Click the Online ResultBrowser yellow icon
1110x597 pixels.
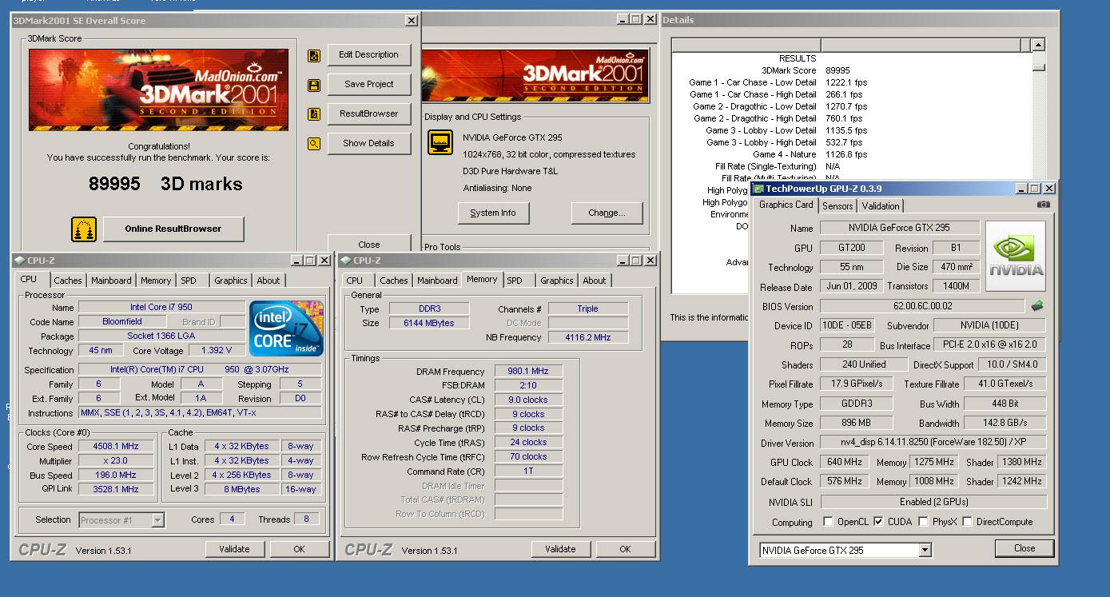[83, 229]
